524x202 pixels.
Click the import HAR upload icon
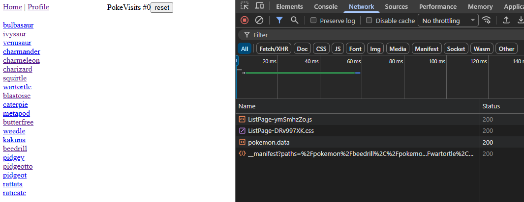click(506, 20)
